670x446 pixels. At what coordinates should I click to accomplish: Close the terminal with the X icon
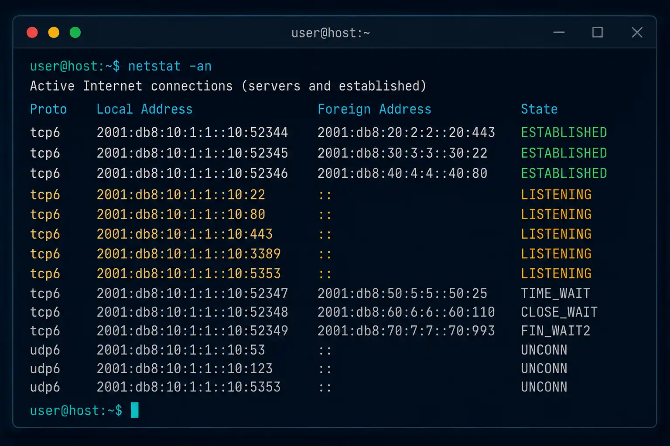point(637,32)
